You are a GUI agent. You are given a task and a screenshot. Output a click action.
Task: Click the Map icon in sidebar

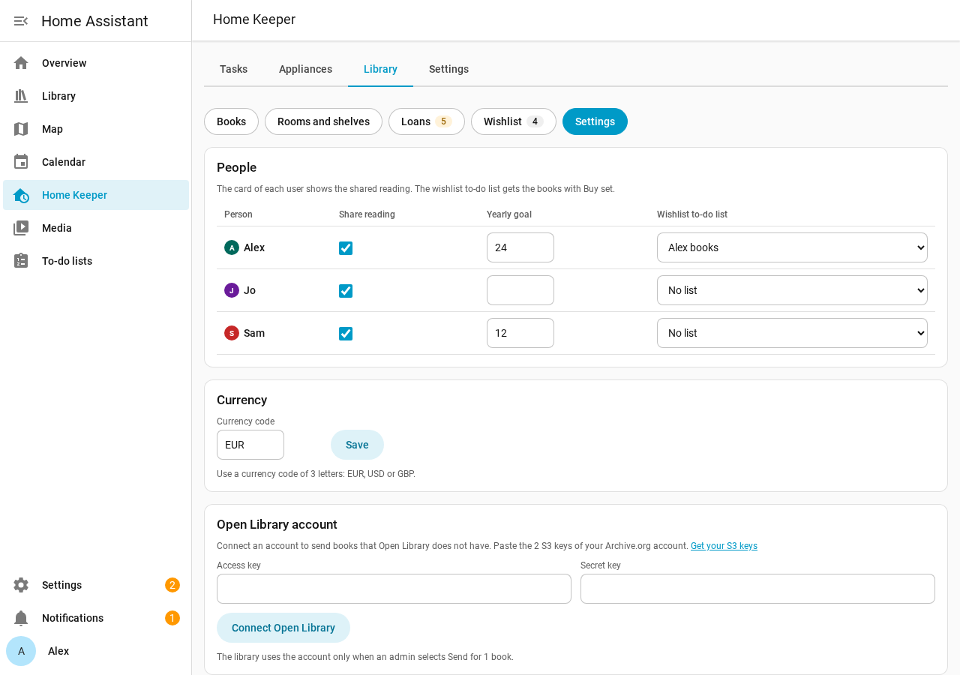pos(21,129)
